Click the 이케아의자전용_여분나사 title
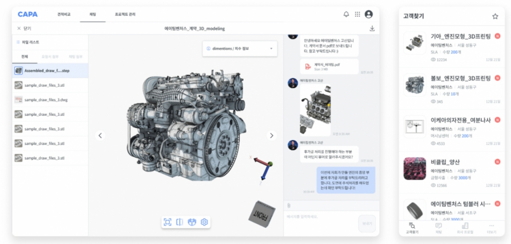511x244 pixels. pos(461,120)
